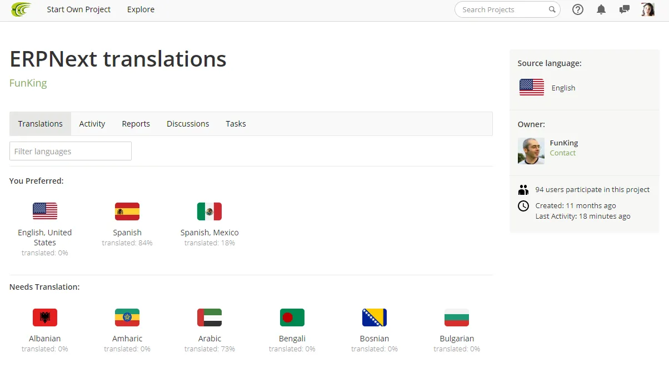Click the Crowdin logo in the header

click(x=21, y=9)
